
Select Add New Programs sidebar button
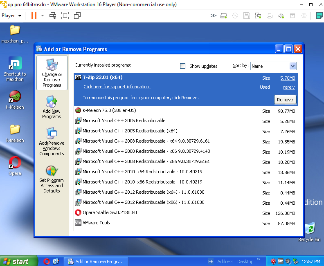[52, 107]
